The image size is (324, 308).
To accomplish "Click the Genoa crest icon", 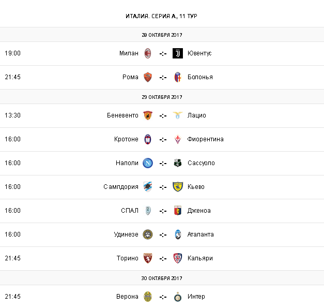I will [178, 211].
